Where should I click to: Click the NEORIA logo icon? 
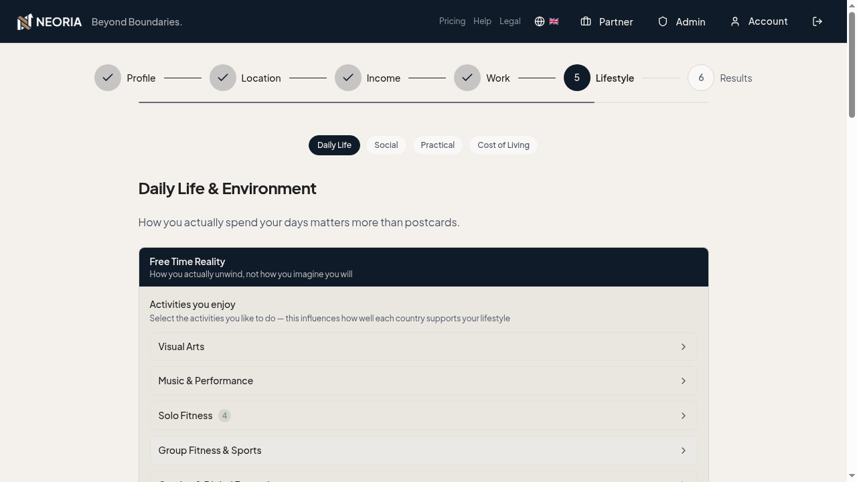tap(25, 21)
